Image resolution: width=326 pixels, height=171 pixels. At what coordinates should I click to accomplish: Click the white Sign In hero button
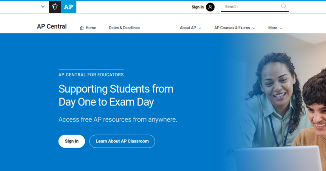point(72,141)
